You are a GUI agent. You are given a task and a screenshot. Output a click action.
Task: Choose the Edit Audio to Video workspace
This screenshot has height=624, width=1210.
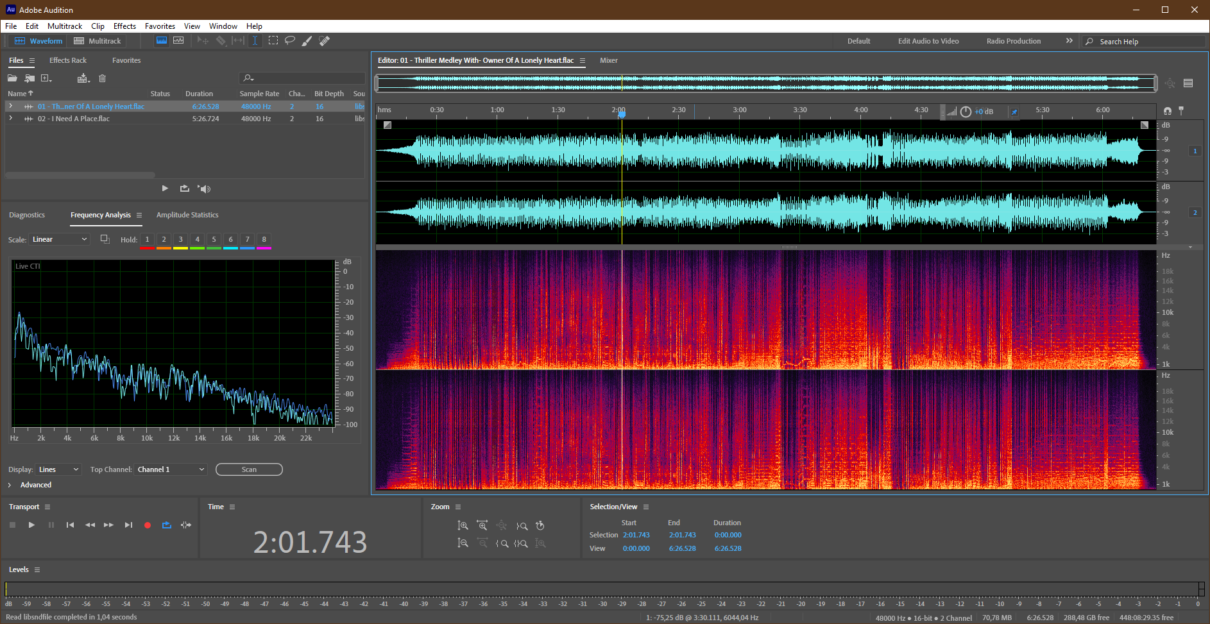point(928,41)
